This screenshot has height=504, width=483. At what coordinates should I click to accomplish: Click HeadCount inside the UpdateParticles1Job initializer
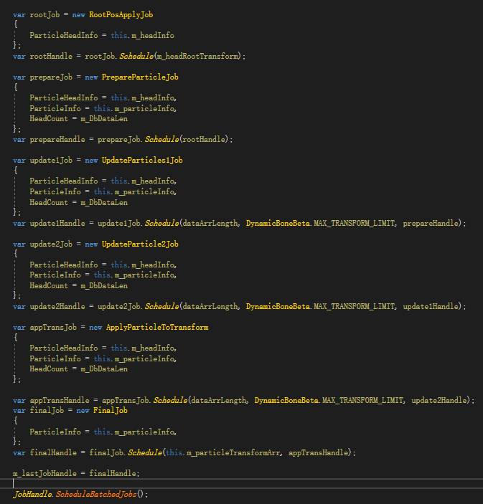click(x=49, y=202)
